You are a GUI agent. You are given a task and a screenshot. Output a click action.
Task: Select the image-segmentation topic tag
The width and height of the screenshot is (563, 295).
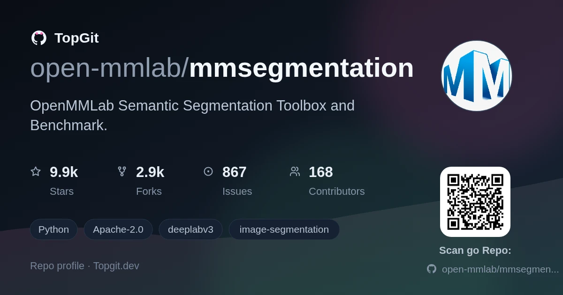click(284, 229)
